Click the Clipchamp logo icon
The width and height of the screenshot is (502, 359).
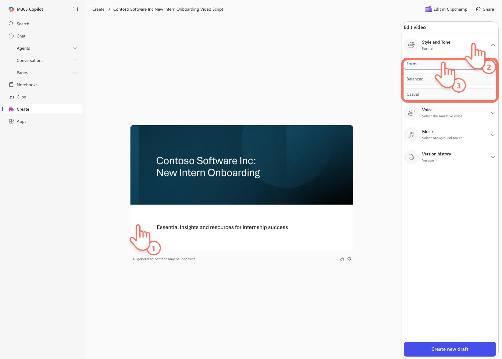tap(428, 9)
